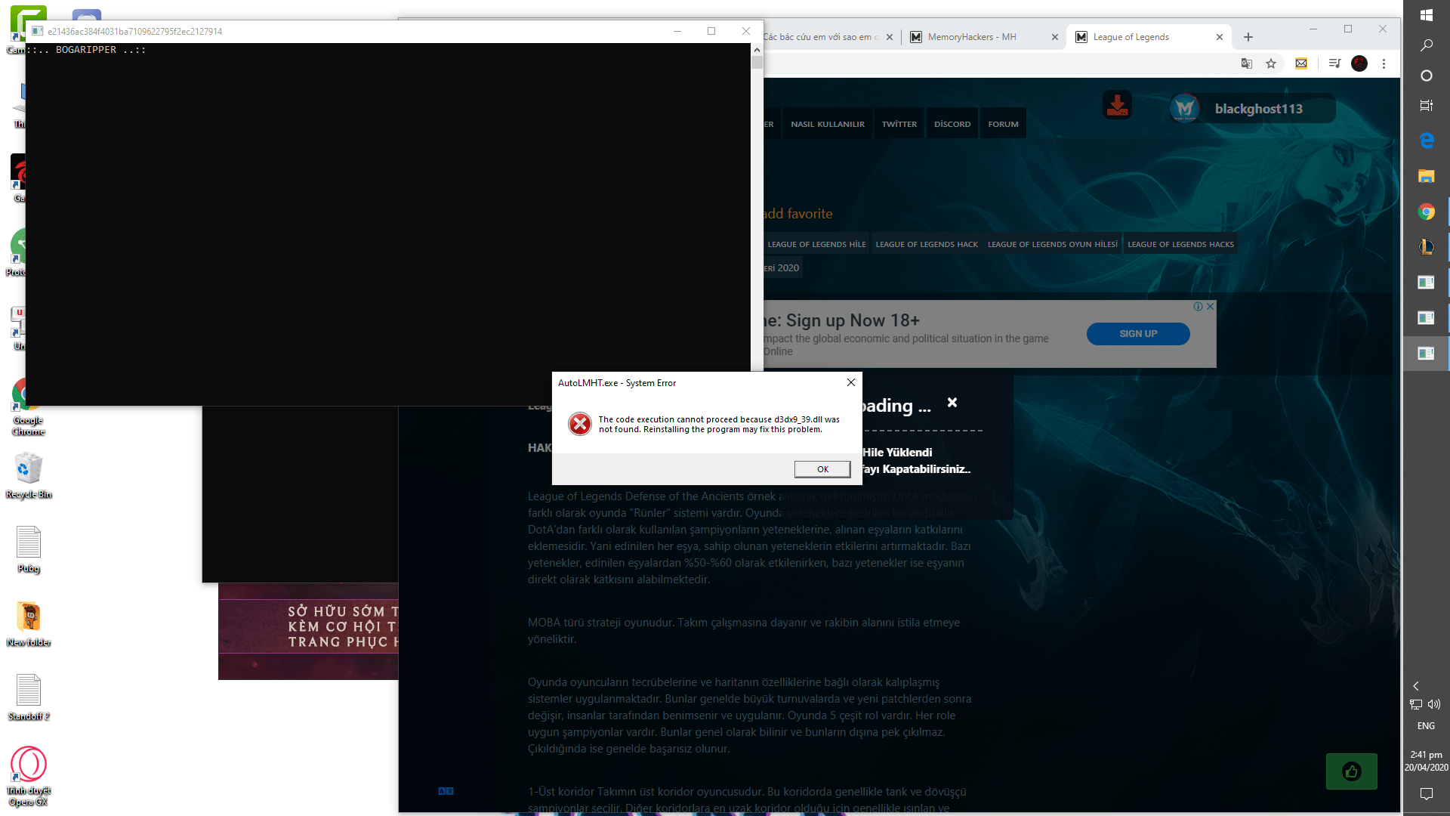
Task: Click the MemoryHackers avatar beside blackghost113
Action: coord(1185,108)
